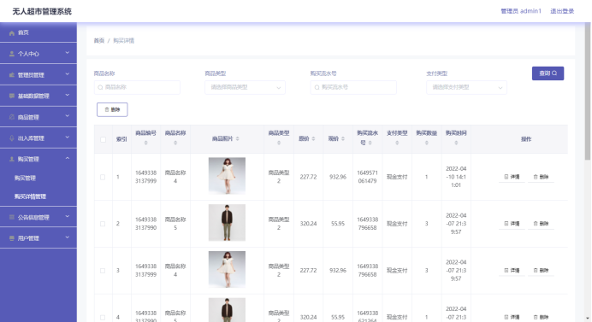Go to 首页 in the sidebar
The height and width of the screenshot is (322, 592).
point(38,32)
